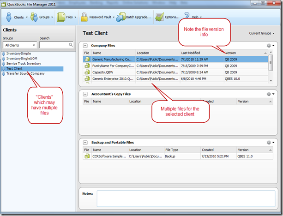Open the Password Vault menu label
Screen dimensions: 283x216
(100, 17)
